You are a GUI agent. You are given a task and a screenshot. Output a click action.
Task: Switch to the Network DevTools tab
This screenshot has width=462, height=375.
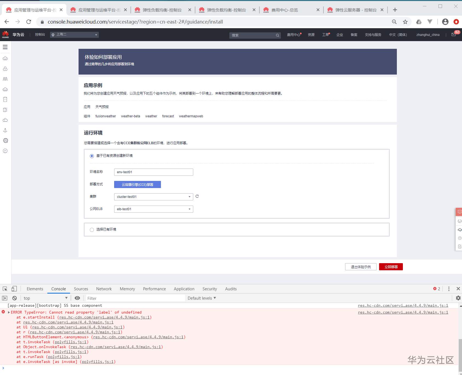pyautogui.click(x=104, y=289)
